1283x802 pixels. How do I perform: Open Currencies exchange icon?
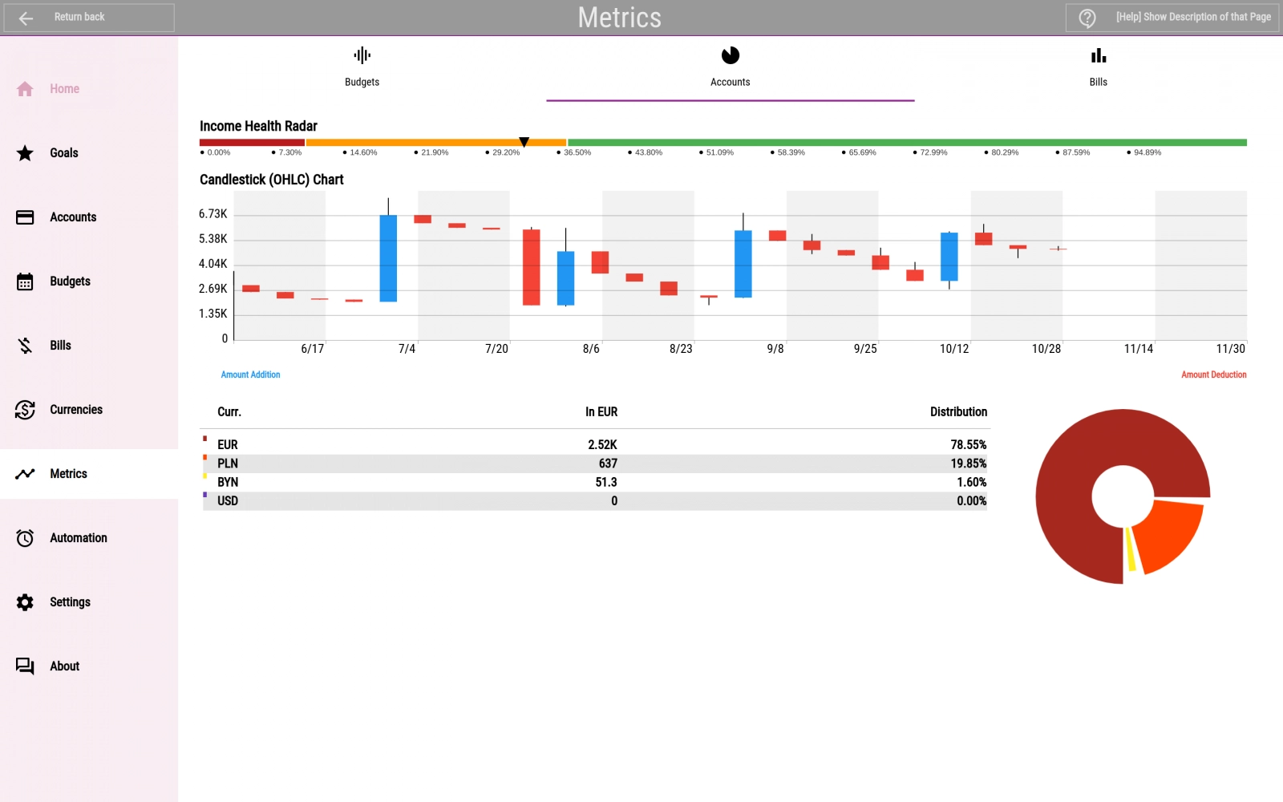[25, 410]
